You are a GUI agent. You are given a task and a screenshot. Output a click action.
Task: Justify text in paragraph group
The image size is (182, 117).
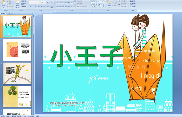[x=66, y=7]
